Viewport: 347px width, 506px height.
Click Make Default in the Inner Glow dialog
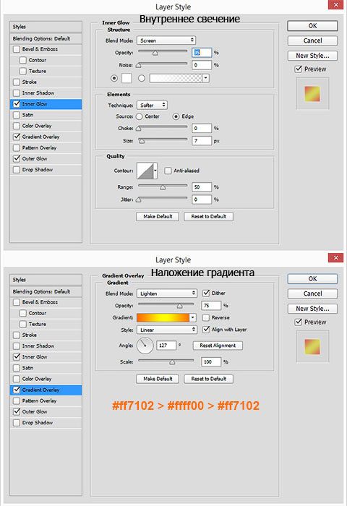pos(158,217)
